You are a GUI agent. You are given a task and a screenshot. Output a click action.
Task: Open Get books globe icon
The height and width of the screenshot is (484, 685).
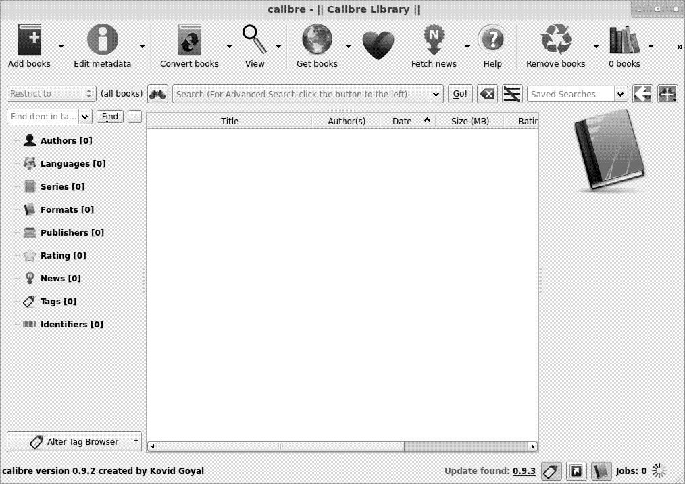(317, 40)
